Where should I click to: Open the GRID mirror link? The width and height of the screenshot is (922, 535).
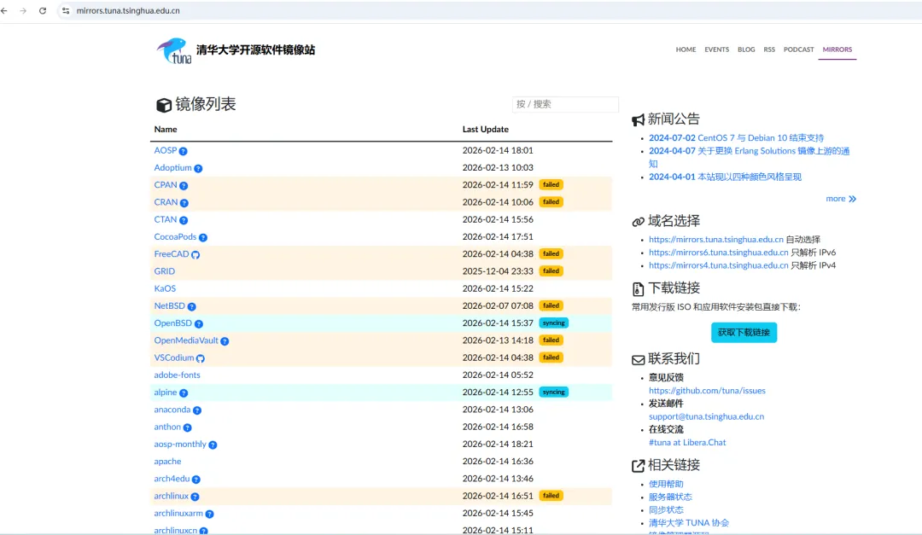165,271
